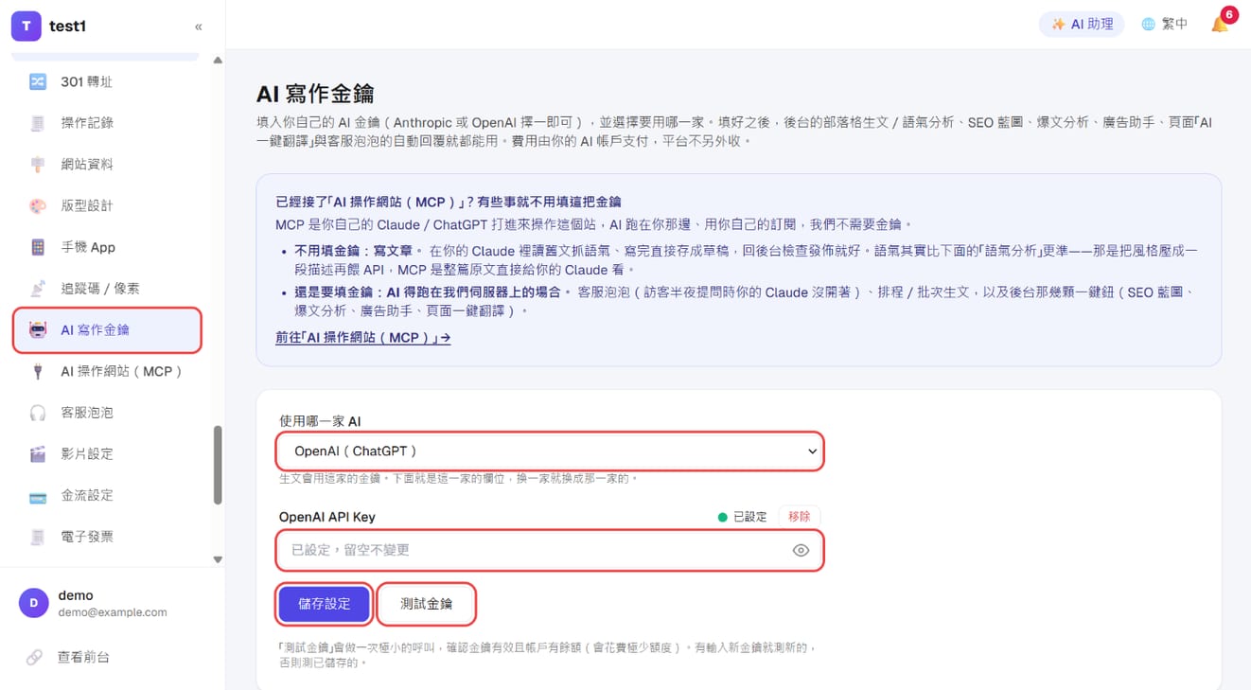Viewport: 1251px width, 690px height.
Task: Click the 查看前台 label
Action: 83,657
